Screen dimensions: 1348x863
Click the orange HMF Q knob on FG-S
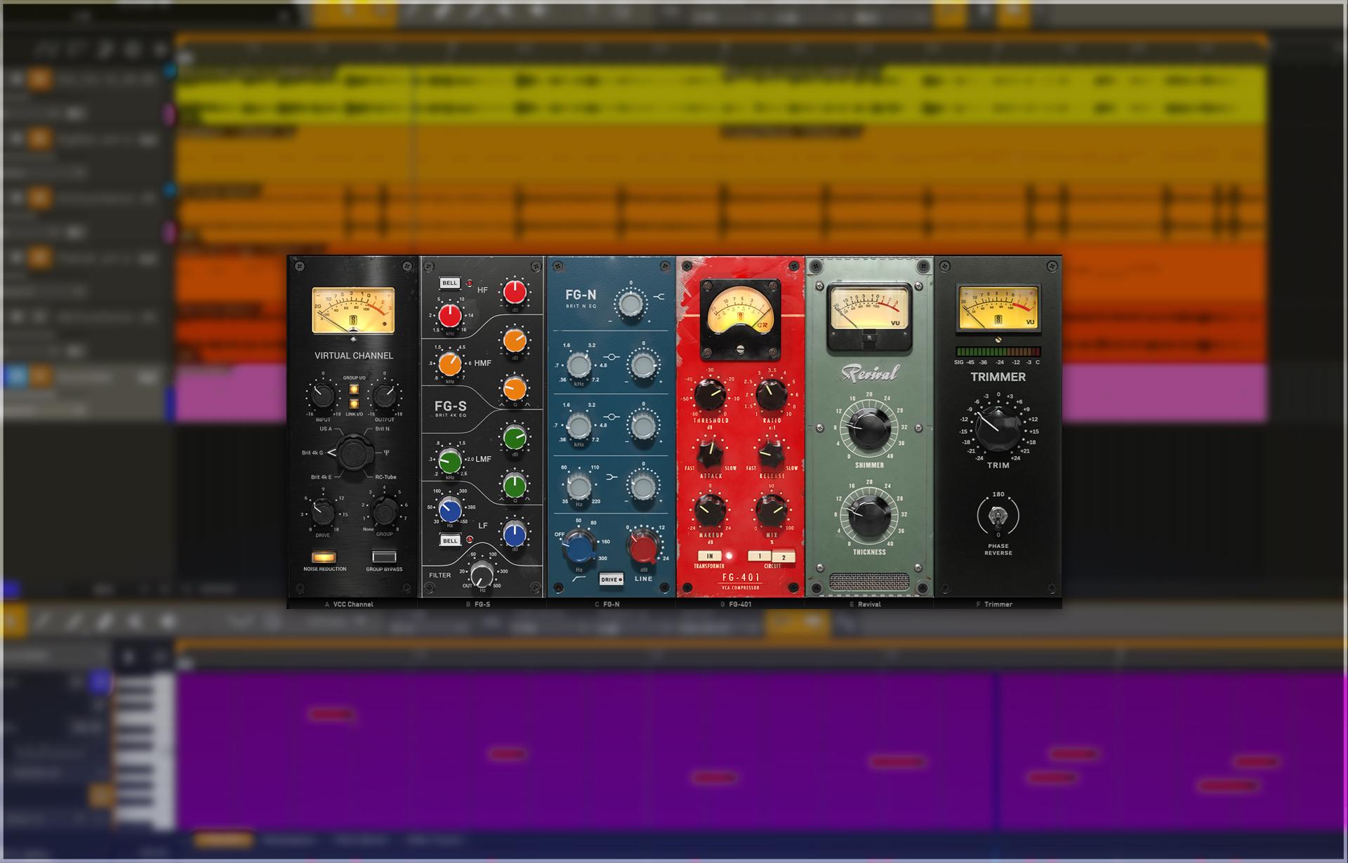[x=515, y=388]
